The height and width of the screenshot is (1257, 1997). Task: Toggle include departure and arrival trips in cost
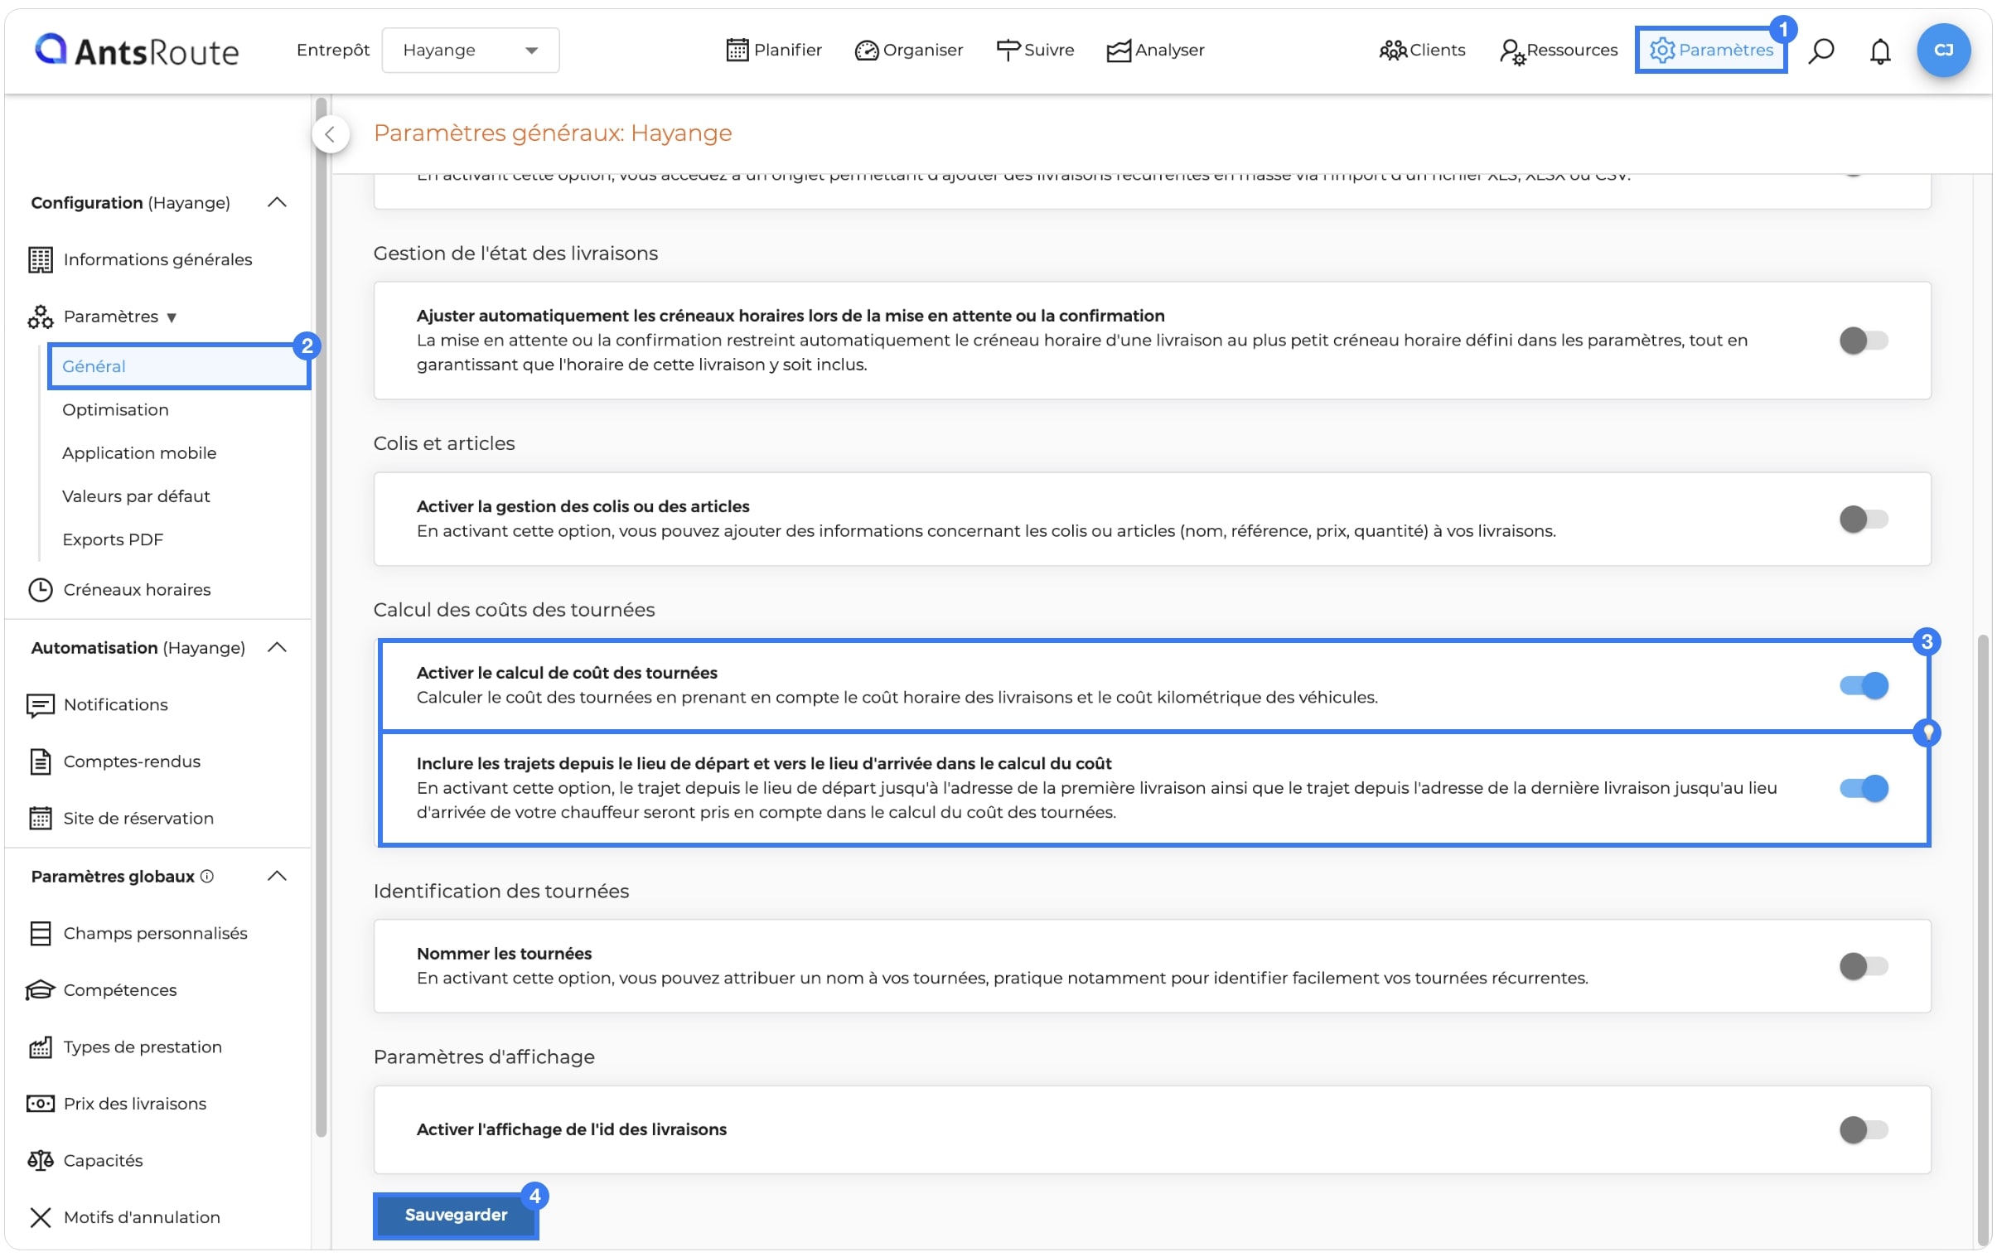1863,788
